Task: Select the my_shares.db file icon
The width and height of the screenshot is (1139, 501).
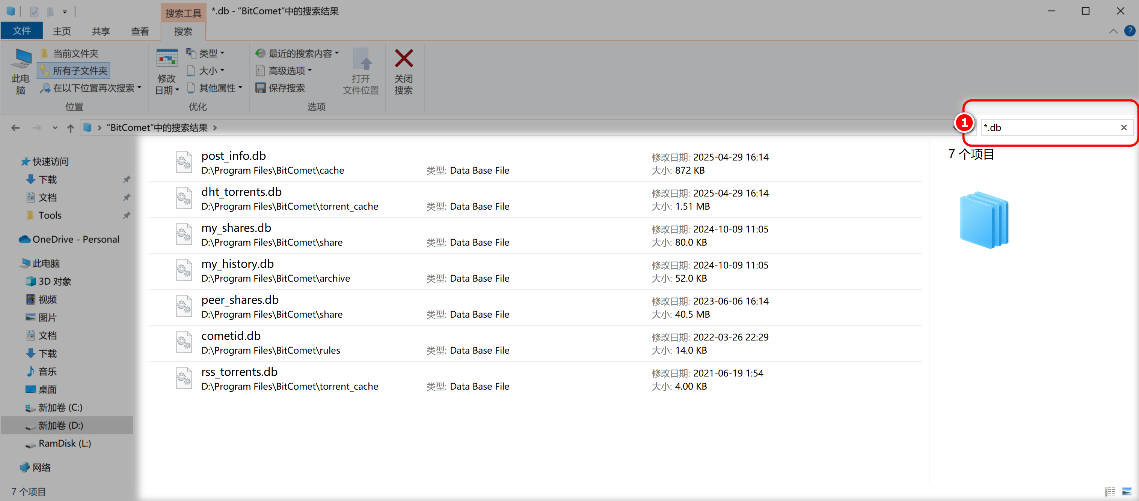Action: (184, 234)
